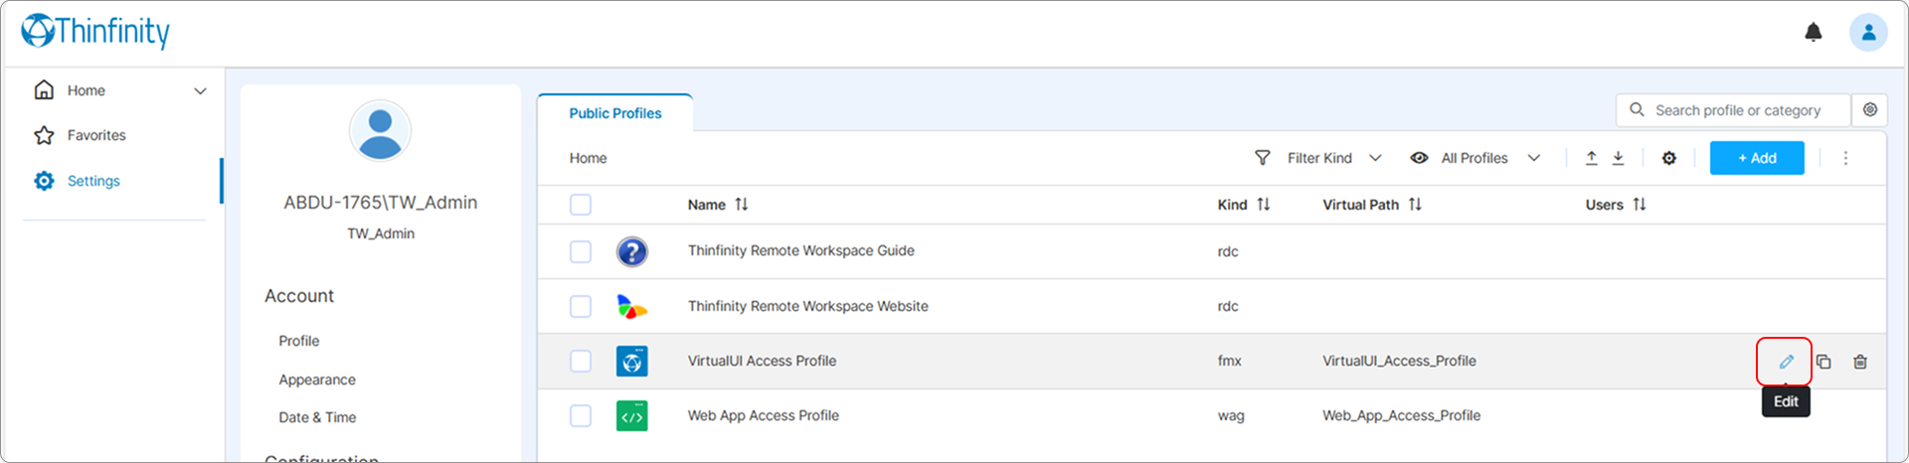Click the duplicate icon for VirtualUI Access Profile
This screenshot has height=463, width=1909.
coord(1823,362)
